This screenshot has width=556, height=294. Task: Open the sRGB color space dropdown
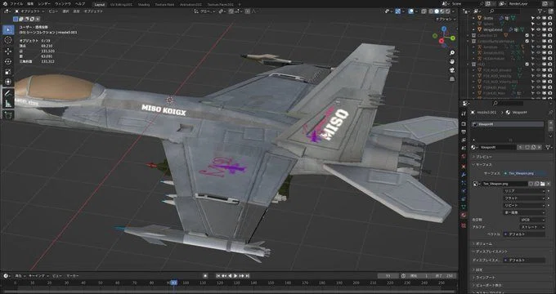tap(532, 220)
